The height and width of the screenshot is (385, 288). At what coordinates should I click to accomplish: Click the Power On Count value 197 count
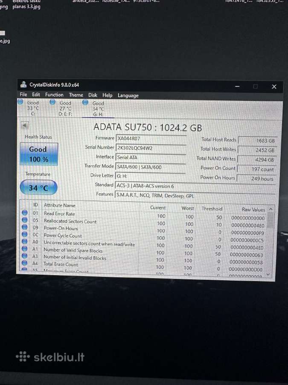click(x=256, y=169)
